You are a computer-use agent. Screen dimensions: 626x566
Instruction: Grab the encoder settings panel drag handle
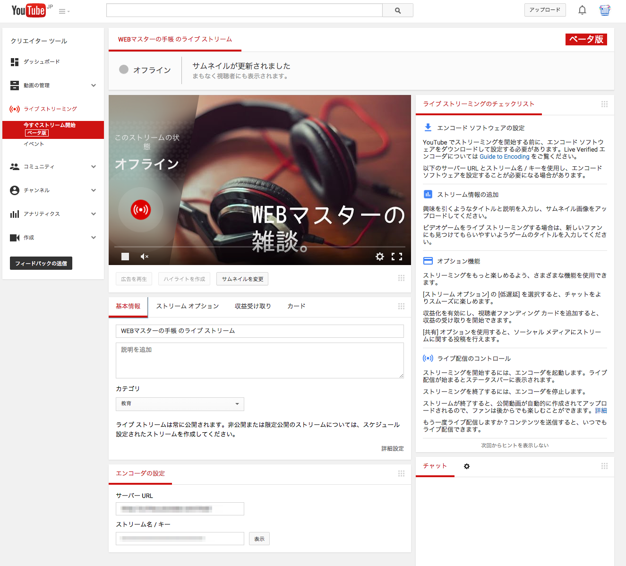[401, 473]
